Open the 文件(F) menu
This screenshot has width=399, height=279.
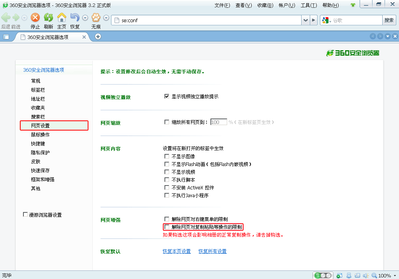(222, 5)
